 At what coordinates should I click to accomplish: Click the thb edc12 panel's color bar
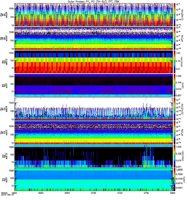click(175, 62)
